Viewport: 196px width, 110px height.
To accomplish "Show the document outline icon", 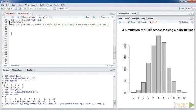I will pyautogui.click(x=113, y=17).
